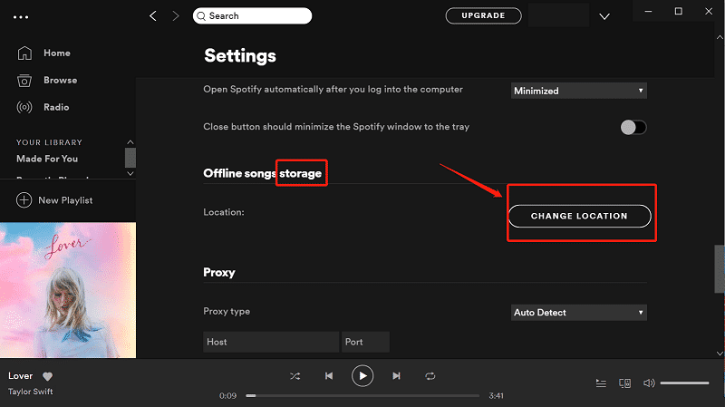Skip to the next track
This screenshot has height=407, width=725.
click(396, 375)
